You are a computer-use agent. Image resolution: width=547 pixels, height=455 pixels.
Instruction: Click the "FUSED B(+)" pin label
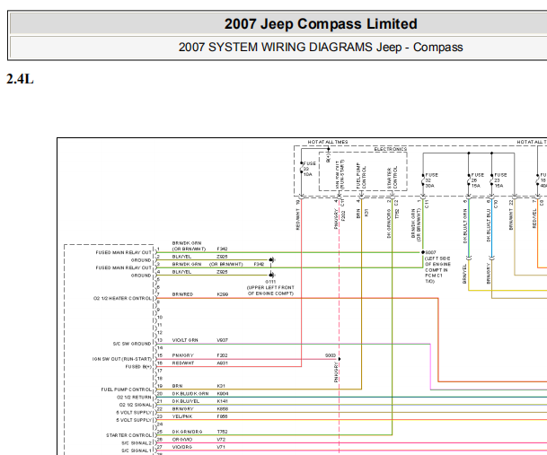coord(138,367)
